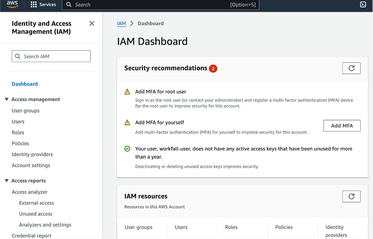Refresh the Security recommendations panel
The height and width of the screenshot is (239, 373).
(352, 68)
